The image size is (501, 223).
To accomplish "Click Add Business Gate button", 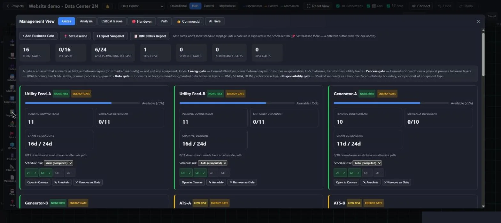I will click(38, 36).
